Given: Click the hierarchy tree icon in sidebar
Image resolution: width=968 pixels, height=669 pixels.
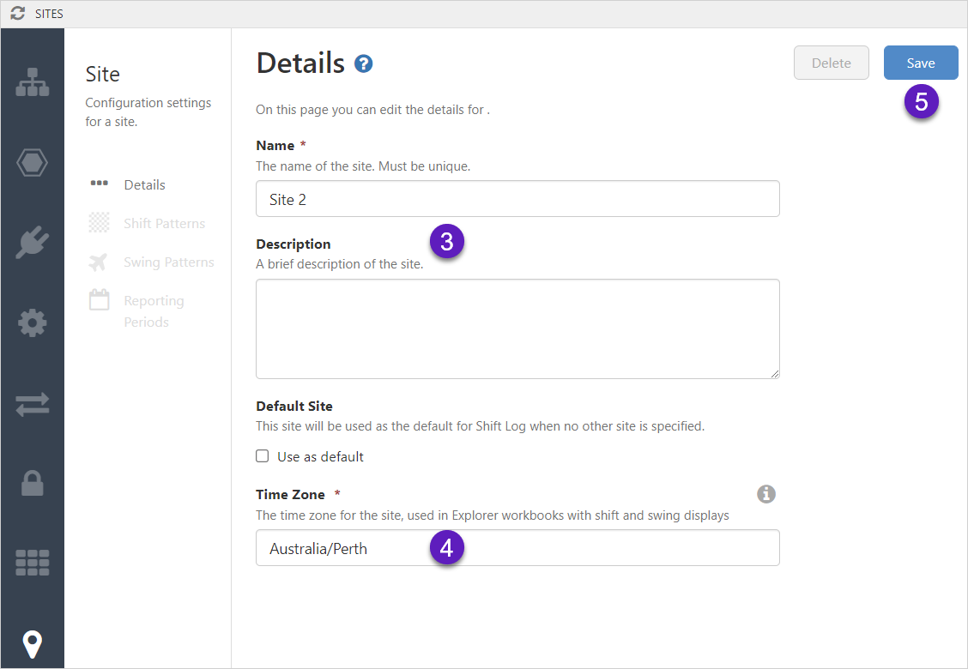Looking at the screenshot, I should (33, 81).
